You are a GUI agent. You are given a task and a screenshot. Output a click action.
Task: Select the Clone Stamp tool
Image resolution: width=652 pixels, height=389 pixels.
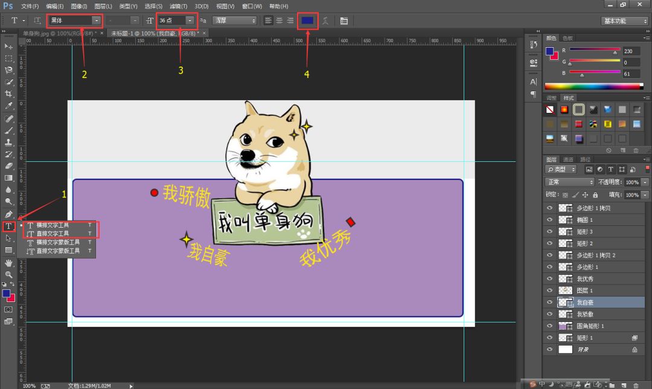pos(8,143)
